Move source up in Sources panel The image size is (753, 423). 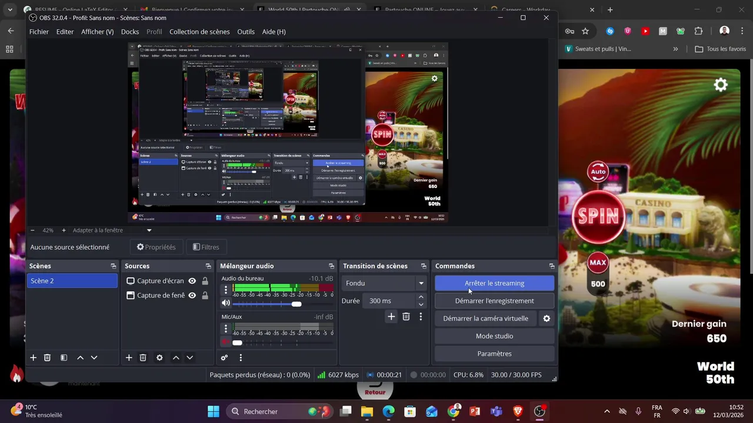tap(175, 357)
